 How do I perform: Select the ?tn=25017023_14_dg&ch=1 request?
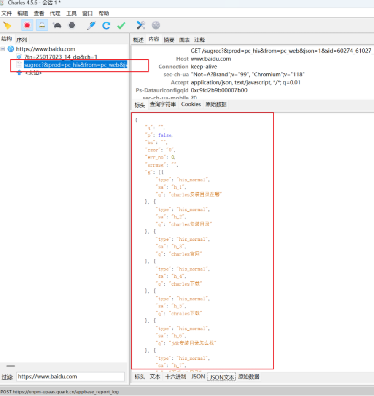(x=61, y=57)
